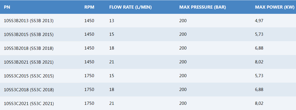Click flow rate 18 for 10SS3C2018
The height and width of the screenshot is (110, 296).
(112, 90)
